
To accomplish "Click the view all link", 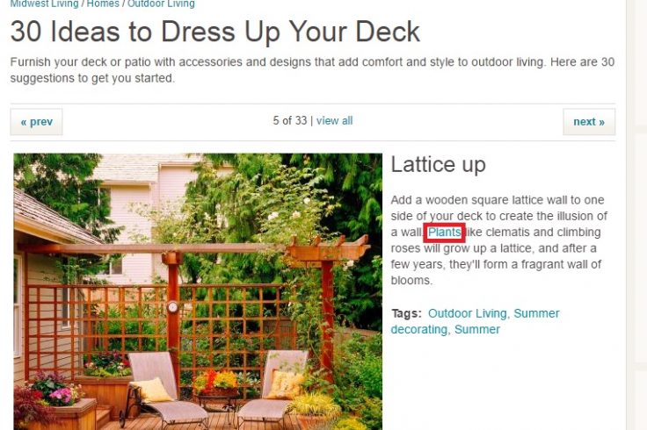I will click(334, 121).
